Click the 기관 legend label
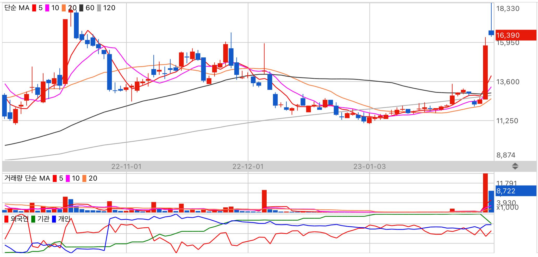This screenshot has width=538, height=257. (x=43, y=219)
